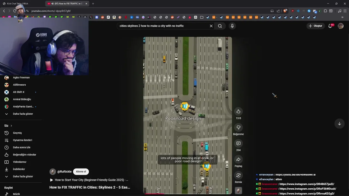Like the short with the thumbs-up icon
Viewport: 349px width, 196px height.
click(238, 111)
